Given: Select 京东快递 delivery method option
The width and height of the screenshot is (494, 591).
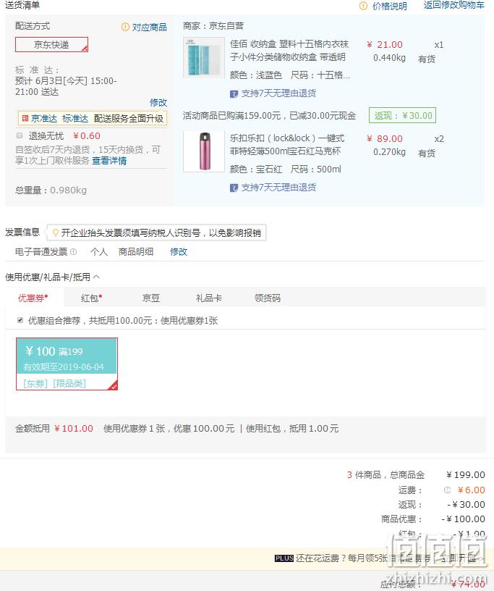Looking at the screenshot, I should (51, 44).
